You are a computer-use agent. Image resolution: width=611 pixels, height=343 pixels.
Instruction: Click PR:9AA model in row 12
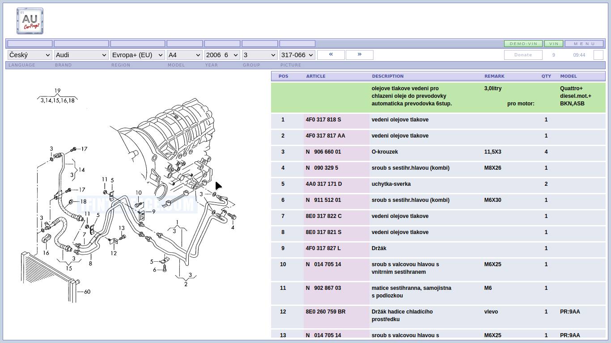pos(570,312)
